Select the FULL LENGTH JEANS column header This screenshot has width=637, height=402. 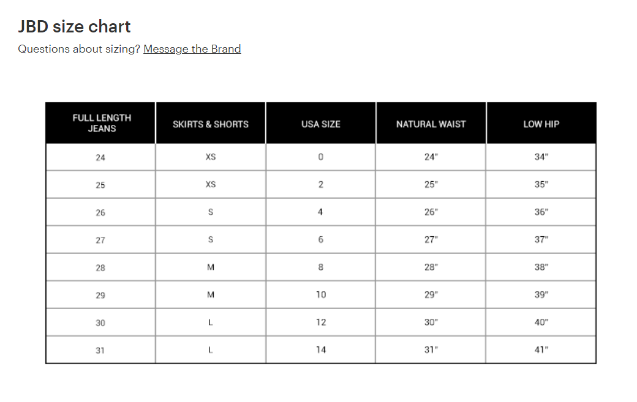[x=101, y=123]
